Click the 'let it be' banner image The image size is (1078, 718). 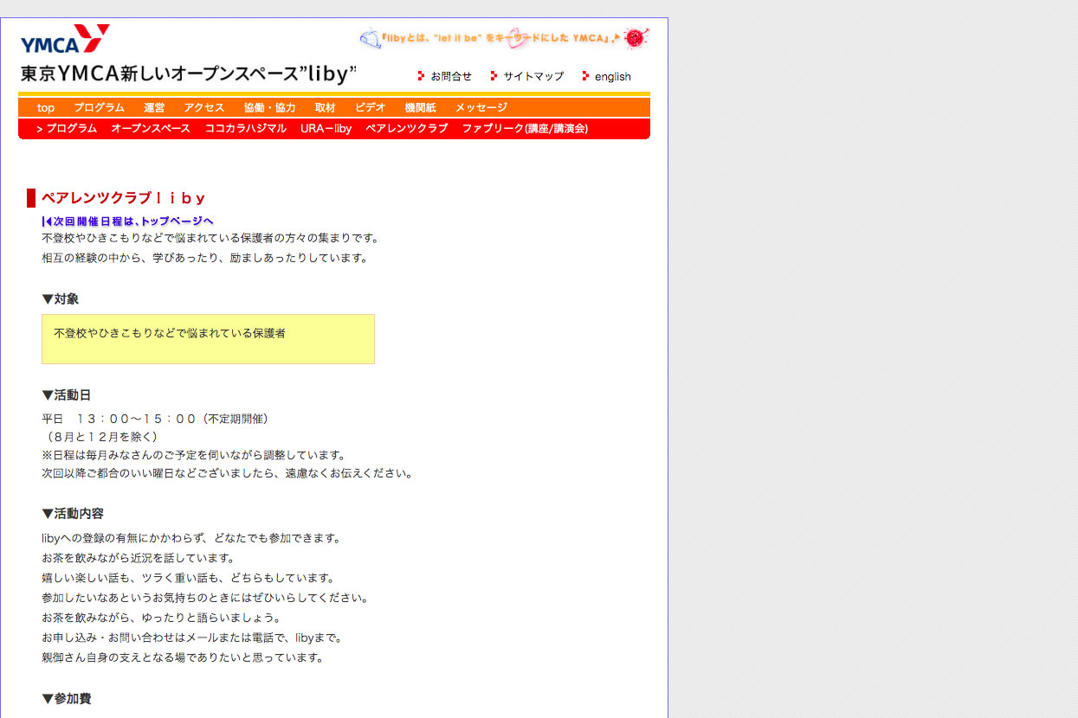point(504,38)
